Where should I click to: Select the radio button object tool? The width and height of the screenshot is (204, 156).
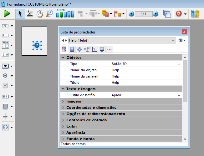tap(5, 76)
